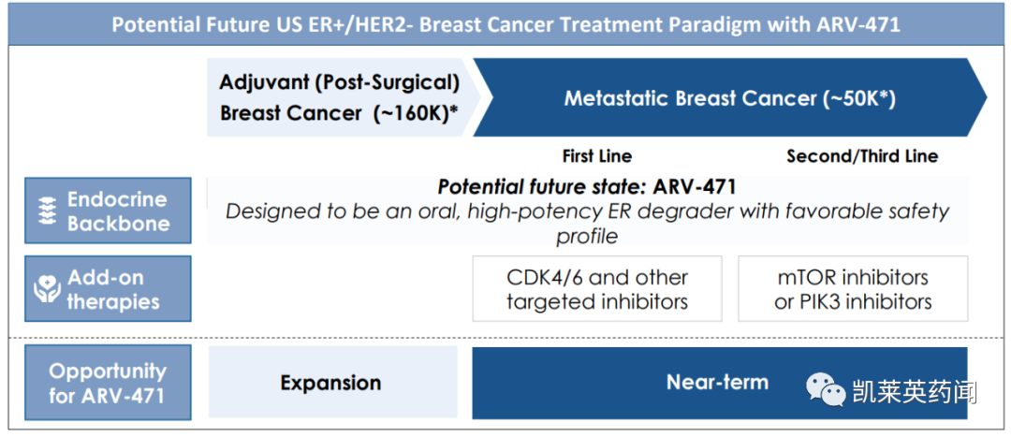Click the Opportunity for ARV-471 box
The image size is (1011, 437).
click(x=108, y=382)
